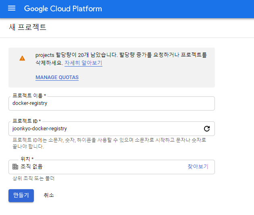Click the projects 할당량 warning message text

click(121, 59)
